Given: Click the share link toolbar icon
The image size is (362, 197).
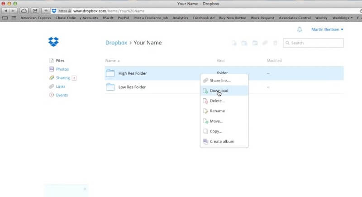Looking at the screenshot, I should pos(265,43).
